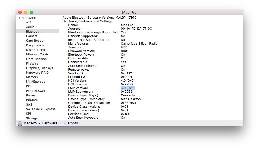Viewport: 259px width, 149px height.
Task: Minimize window with the yellow button
Action: click(26, 12)
